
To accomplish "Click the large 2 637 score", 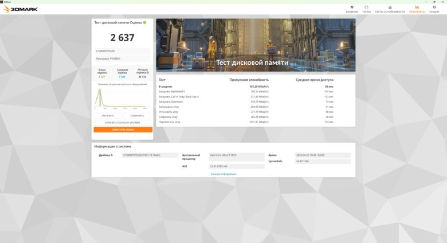I will pos(122,37).
